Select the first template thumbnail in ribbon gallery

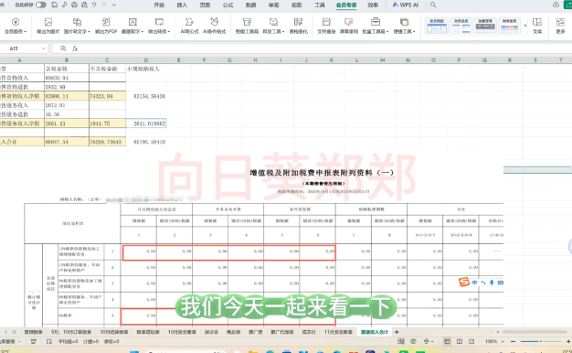pyautogui.click(x=437, y=26)
